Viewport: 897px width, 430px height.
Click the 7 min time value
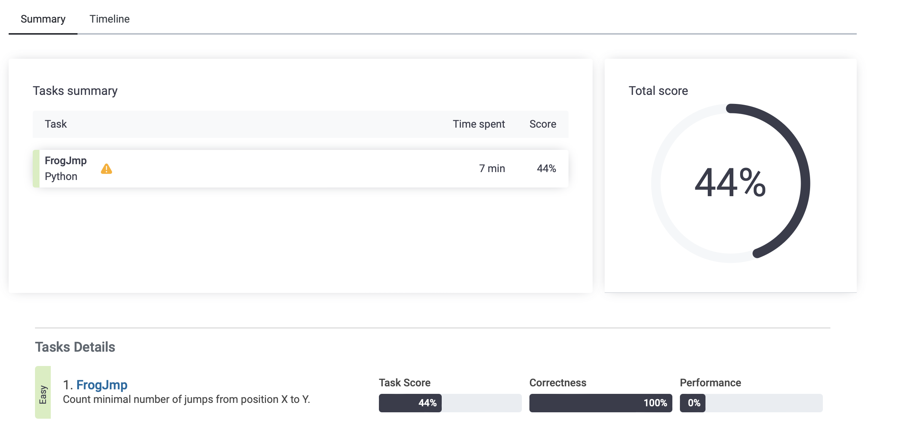pyautogui.click(x=492, y=168)
